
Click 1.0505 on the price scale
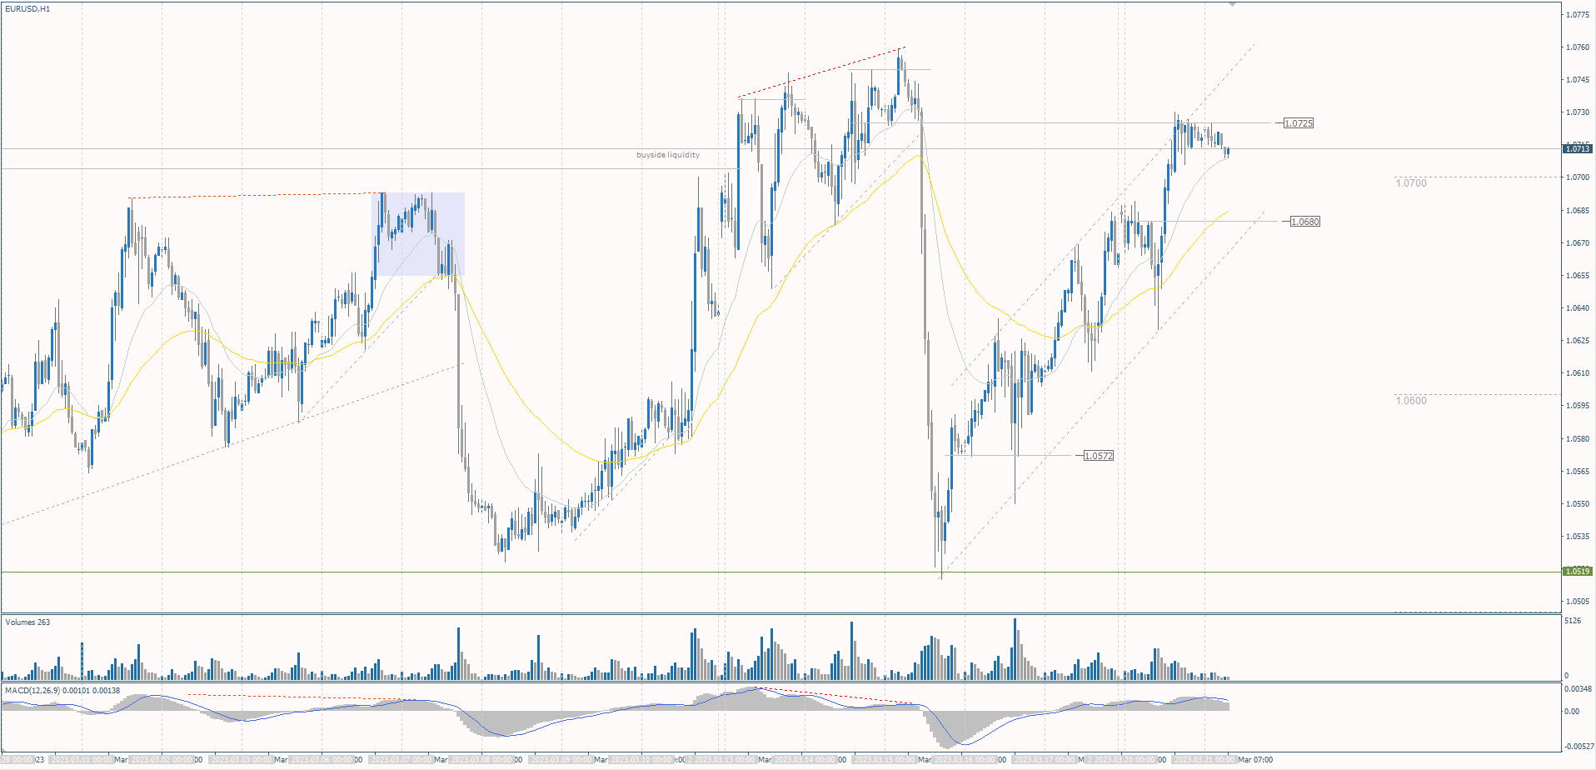pos(1577,602)
